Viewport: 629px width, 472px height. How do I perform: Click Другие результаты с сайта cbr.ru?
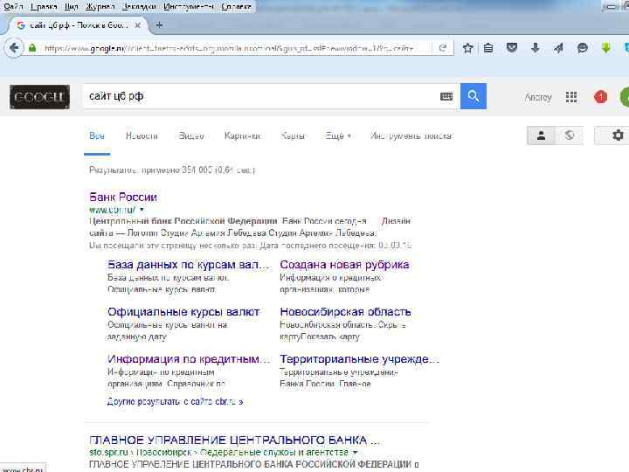(x=176, y=401)
